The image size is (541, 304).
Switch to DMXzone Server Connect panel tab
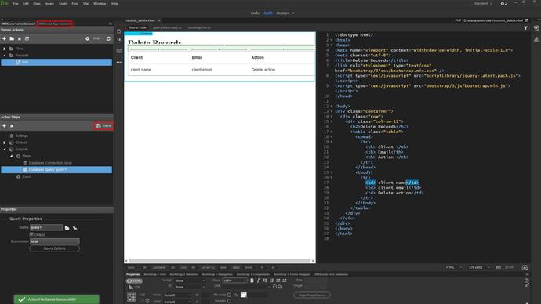point(18,24)
